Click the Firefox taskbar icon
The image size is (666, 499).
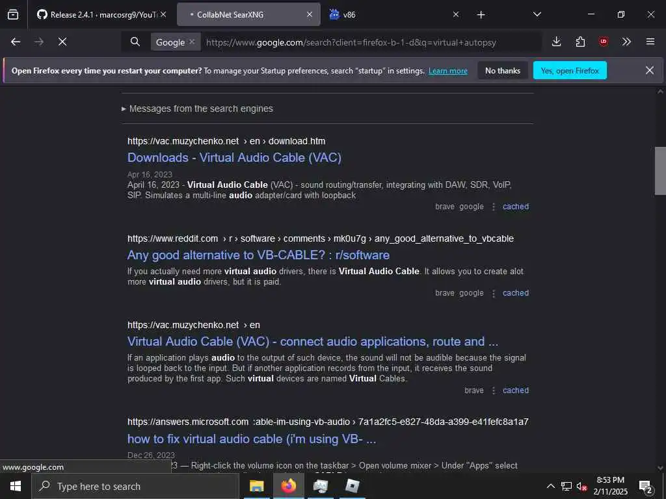[x=288, y=486]
